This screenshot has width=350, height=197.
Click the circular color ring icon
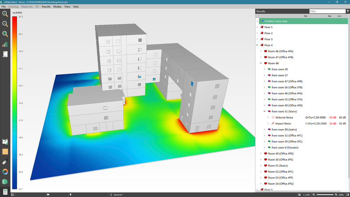(5, 172)
